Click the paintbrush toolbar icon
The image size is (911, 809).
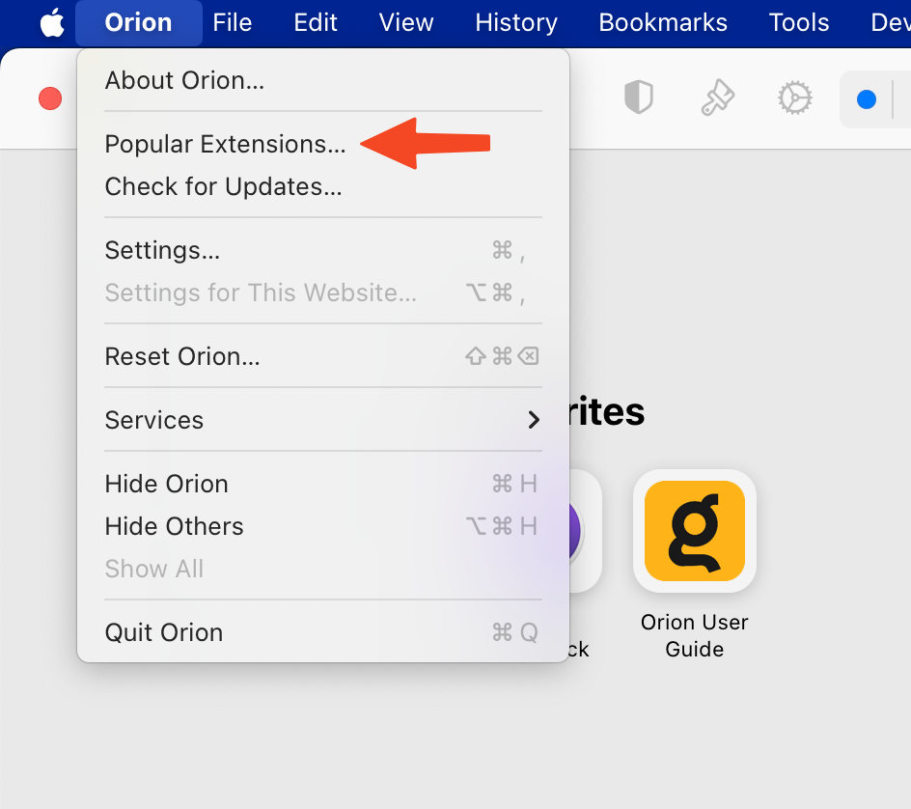tap(718, 98)
